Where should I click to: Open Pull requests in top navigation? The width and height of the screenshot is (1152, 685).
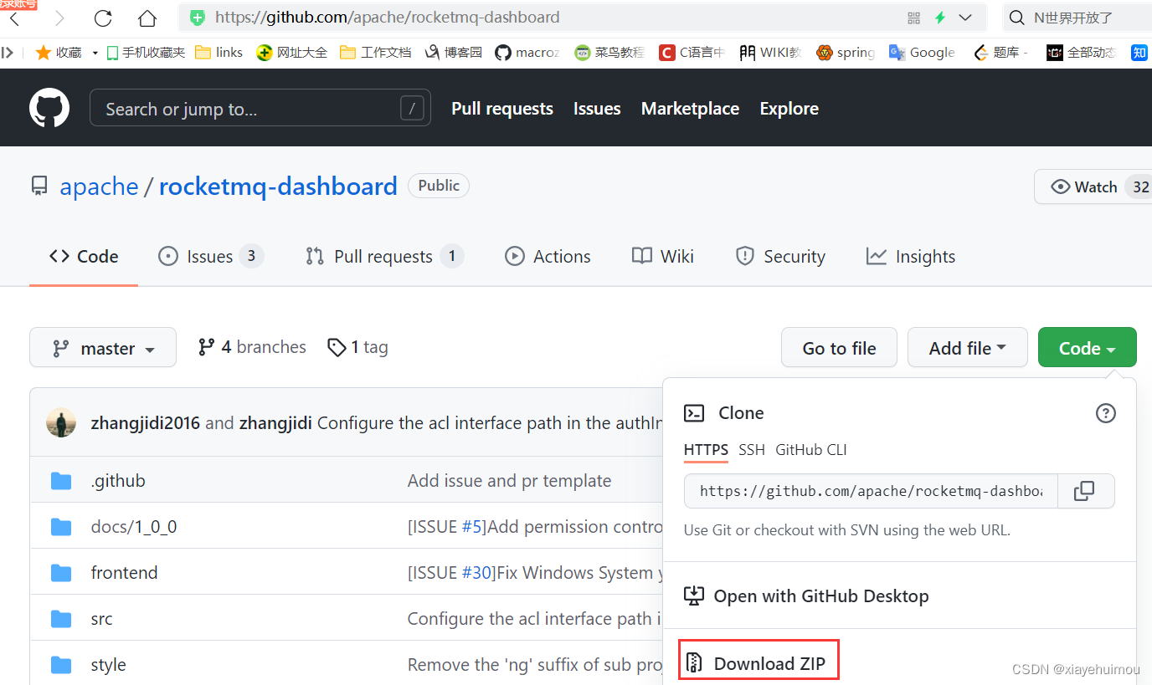coord(502,109)
